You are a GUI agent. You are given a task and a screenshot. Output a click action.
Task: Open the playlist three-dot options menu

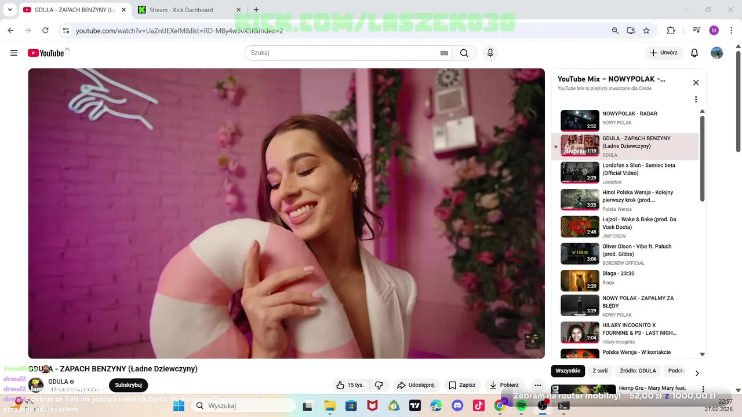696,99
